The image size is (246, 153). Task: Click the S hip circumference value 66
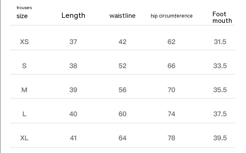[171, 66]
